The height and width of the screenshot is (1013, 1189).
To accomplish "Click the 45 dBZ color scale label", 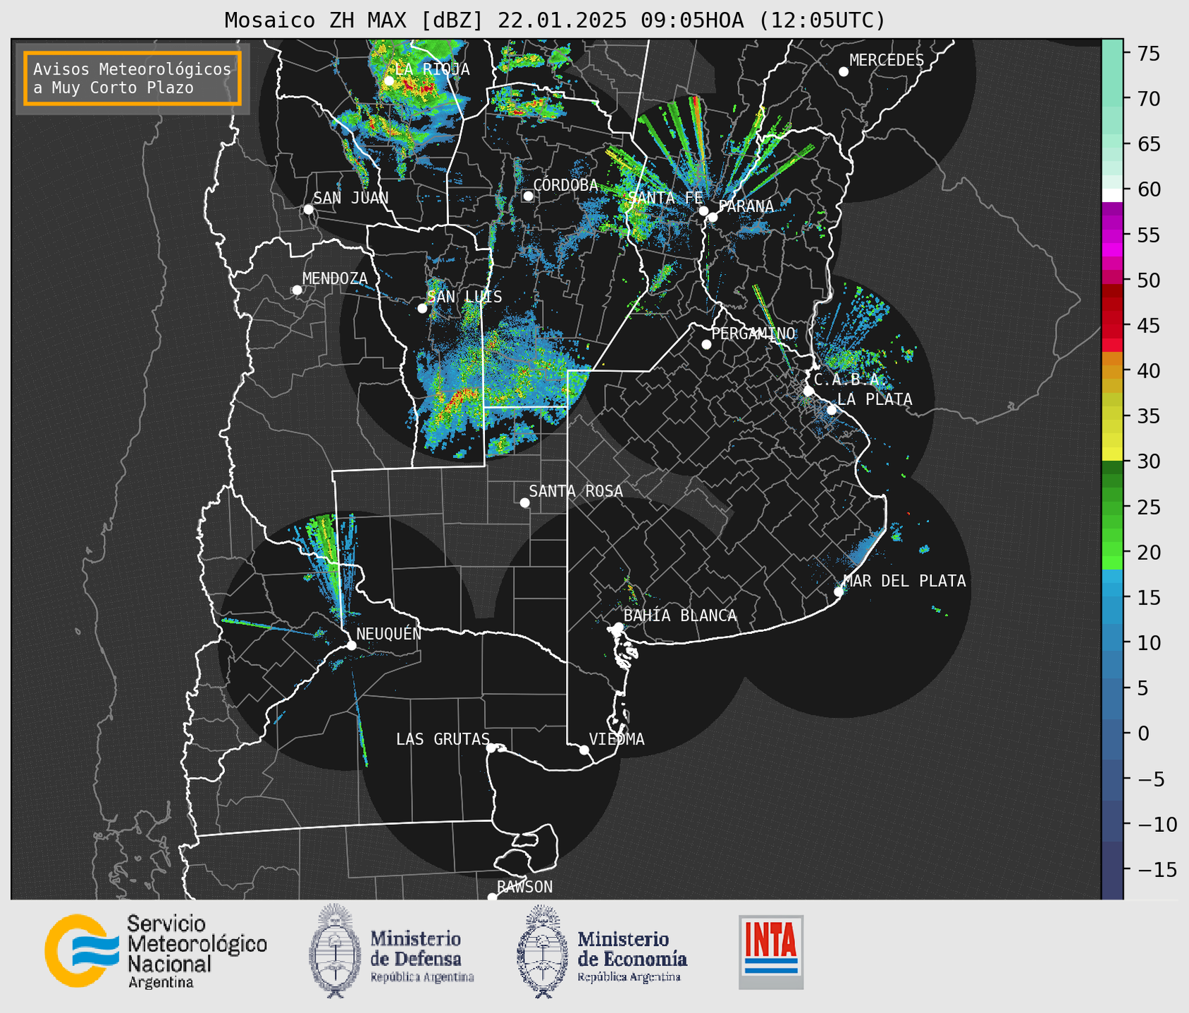I will [1147, 325].
